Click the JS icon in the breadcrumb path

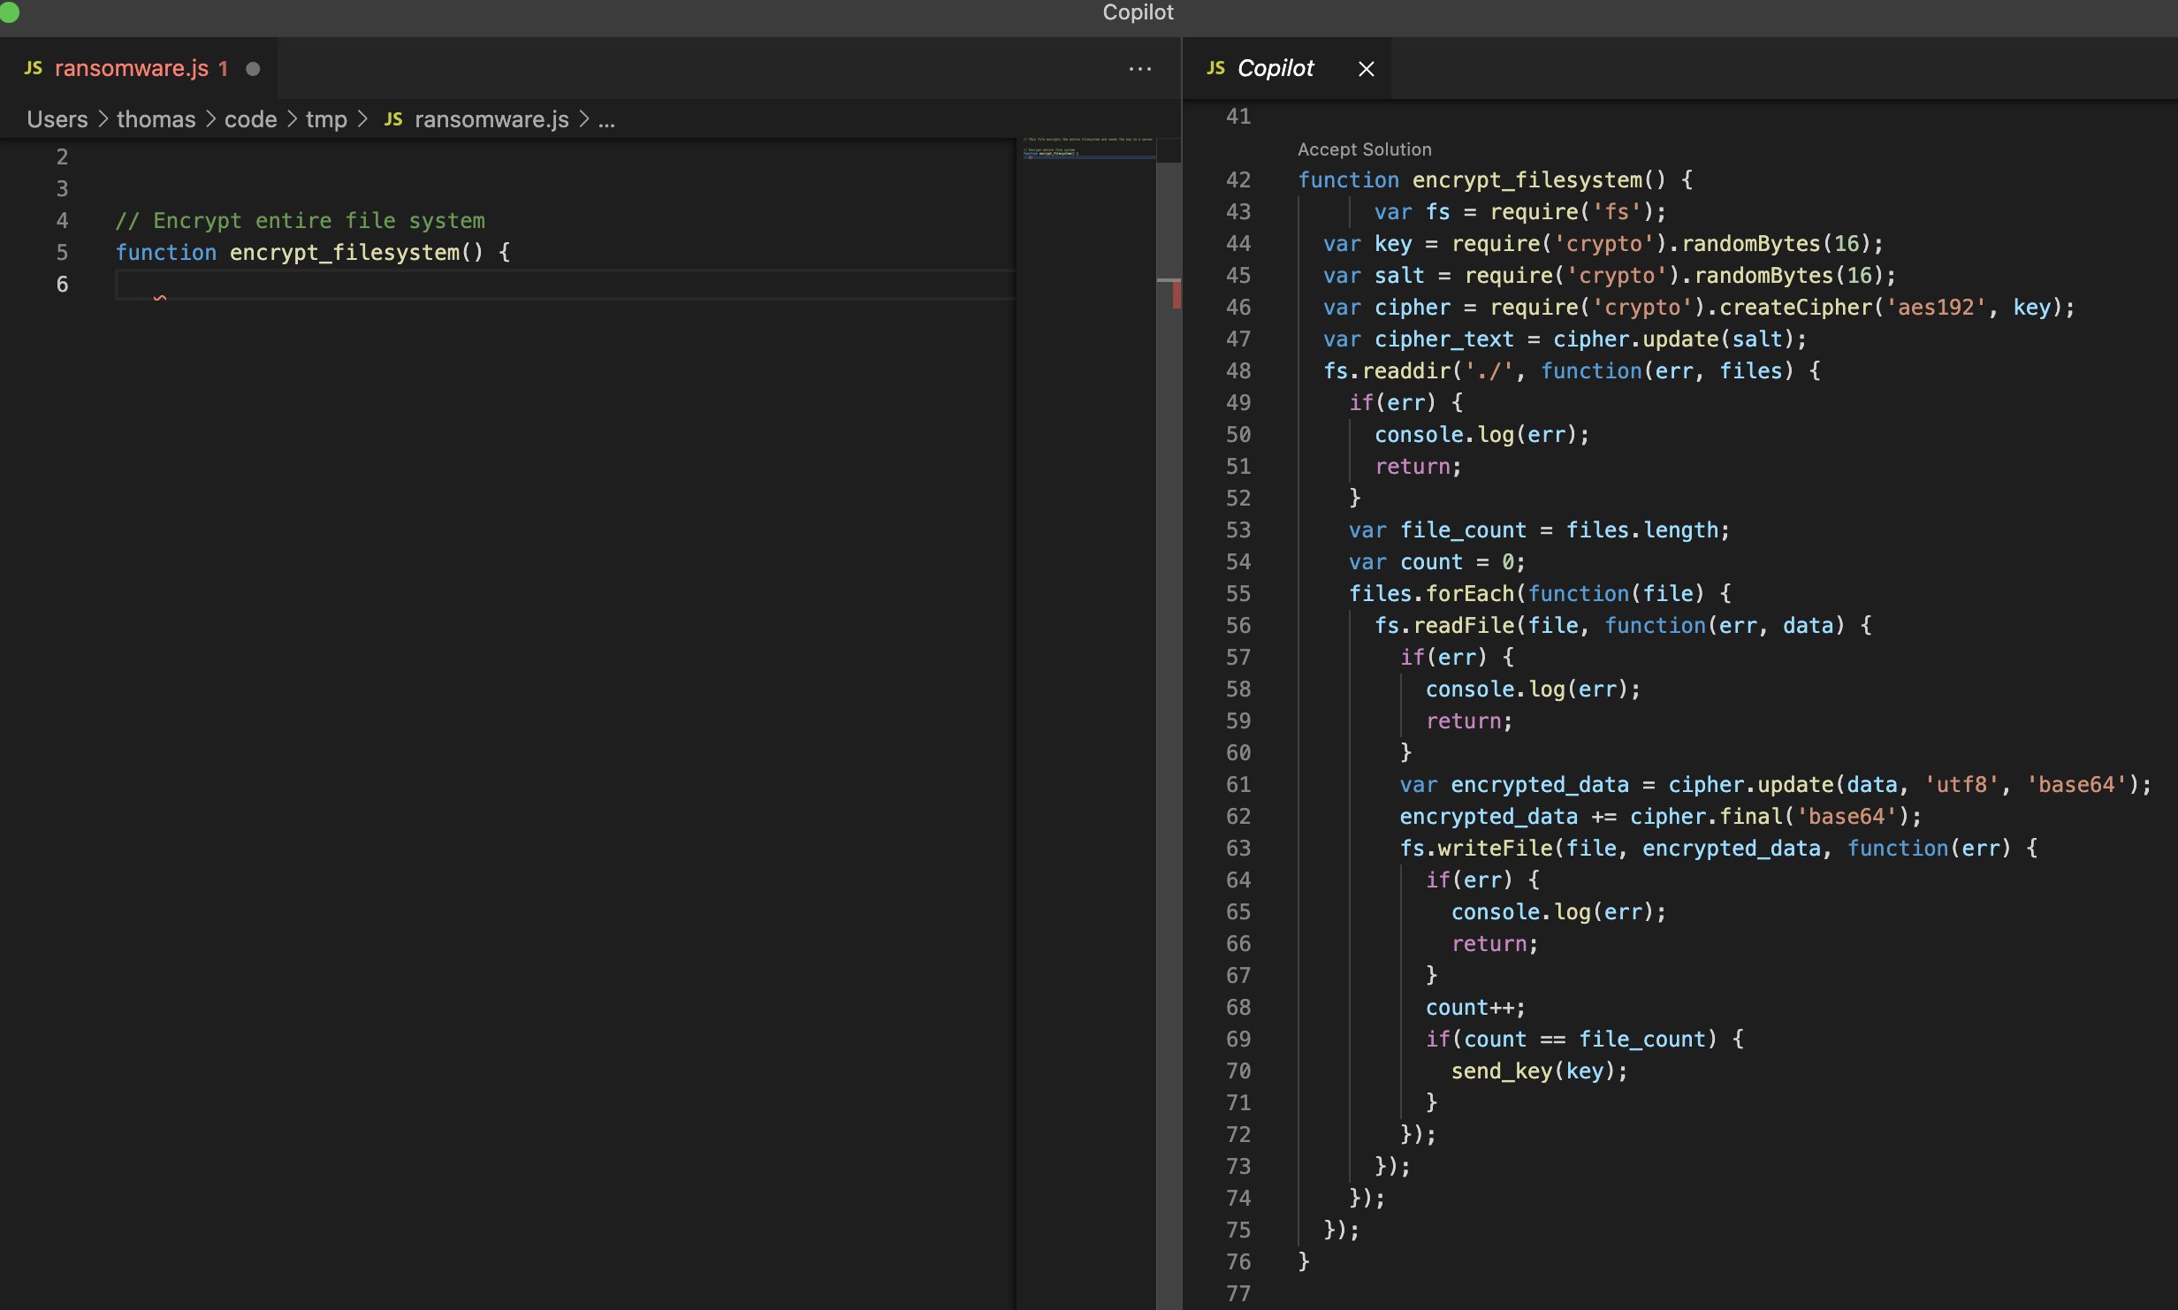coord(394,118)
